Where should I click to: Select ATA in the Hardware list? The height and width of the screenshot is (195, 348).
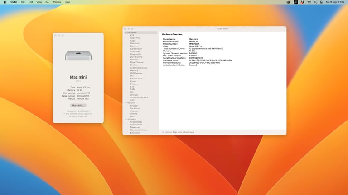pos(132,35)
